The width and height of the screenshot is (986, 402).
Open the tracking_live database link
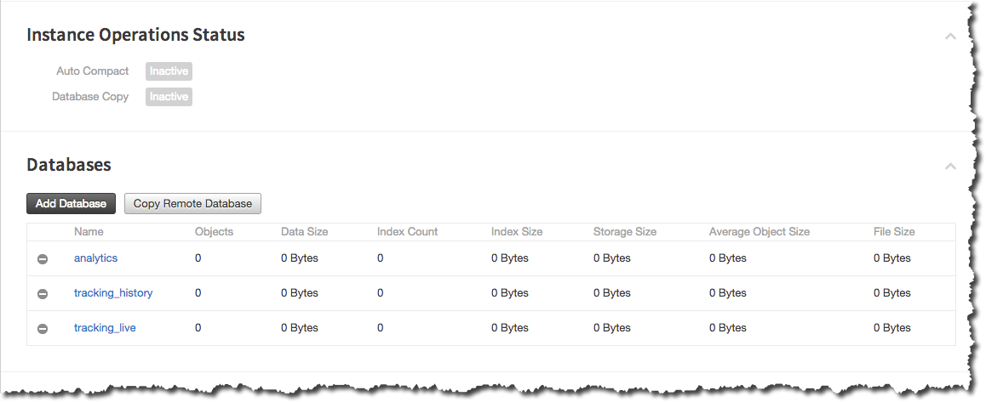coord(105,328)
